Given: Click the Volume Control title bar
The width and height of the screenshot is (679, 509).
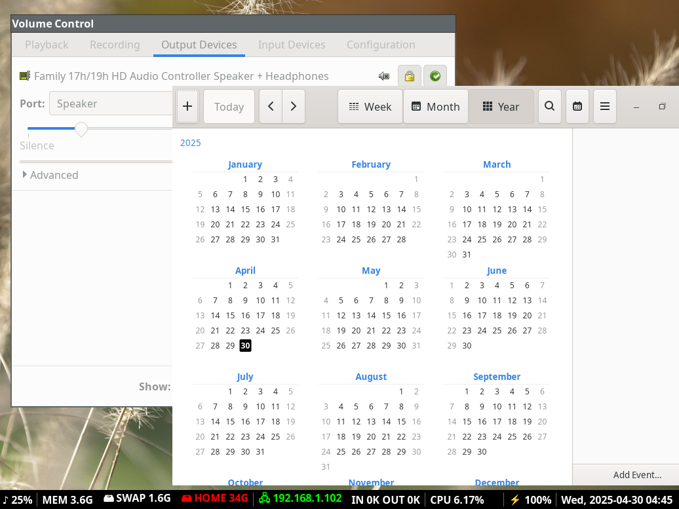Looking at the screenshot, I should pos(233,24).
